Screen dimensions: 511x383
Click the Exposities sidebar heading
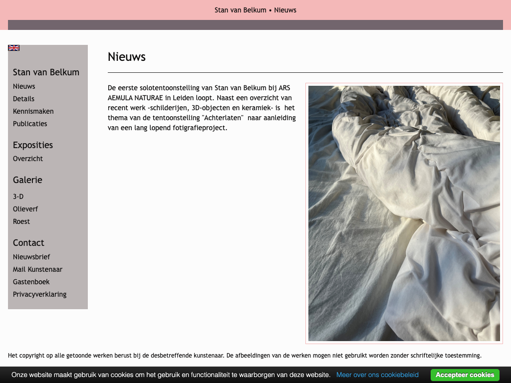coord(33,145)
